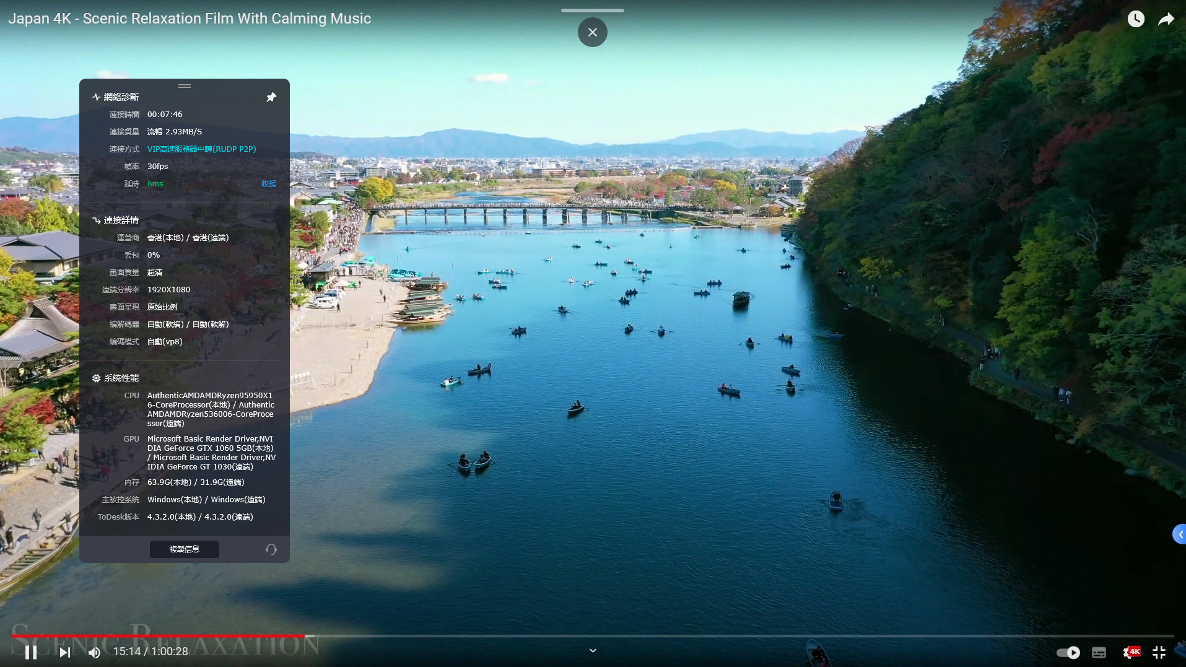Close the ToDesk top toolbar popup
Image resolution: width=1186 pixels, height=667 pixels.
coord(593,32)
